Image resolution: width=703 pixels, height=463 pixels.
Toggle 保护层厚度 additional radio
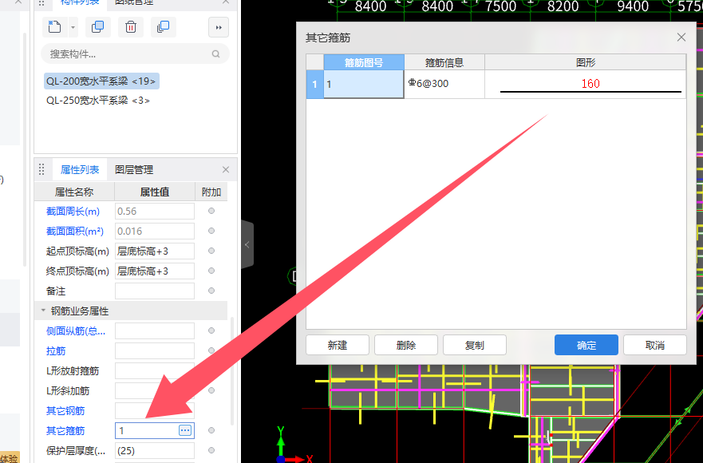[211, 450]
